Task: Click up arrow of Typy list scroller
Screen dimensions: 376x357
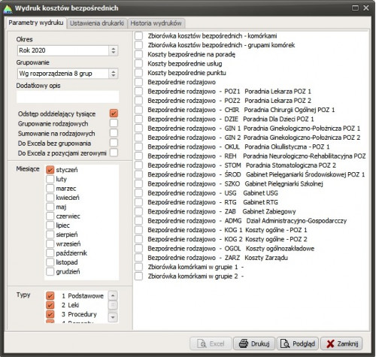Action: (x=113, y=295)
